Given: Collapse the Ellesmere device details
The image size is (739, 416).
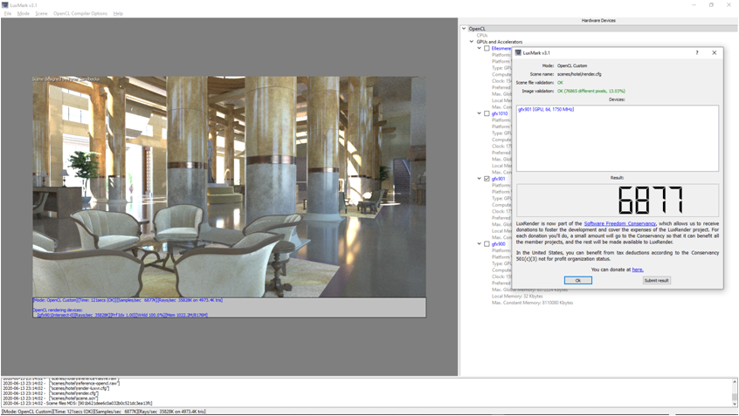Looking at the screenshot, I should click(480, 49).
